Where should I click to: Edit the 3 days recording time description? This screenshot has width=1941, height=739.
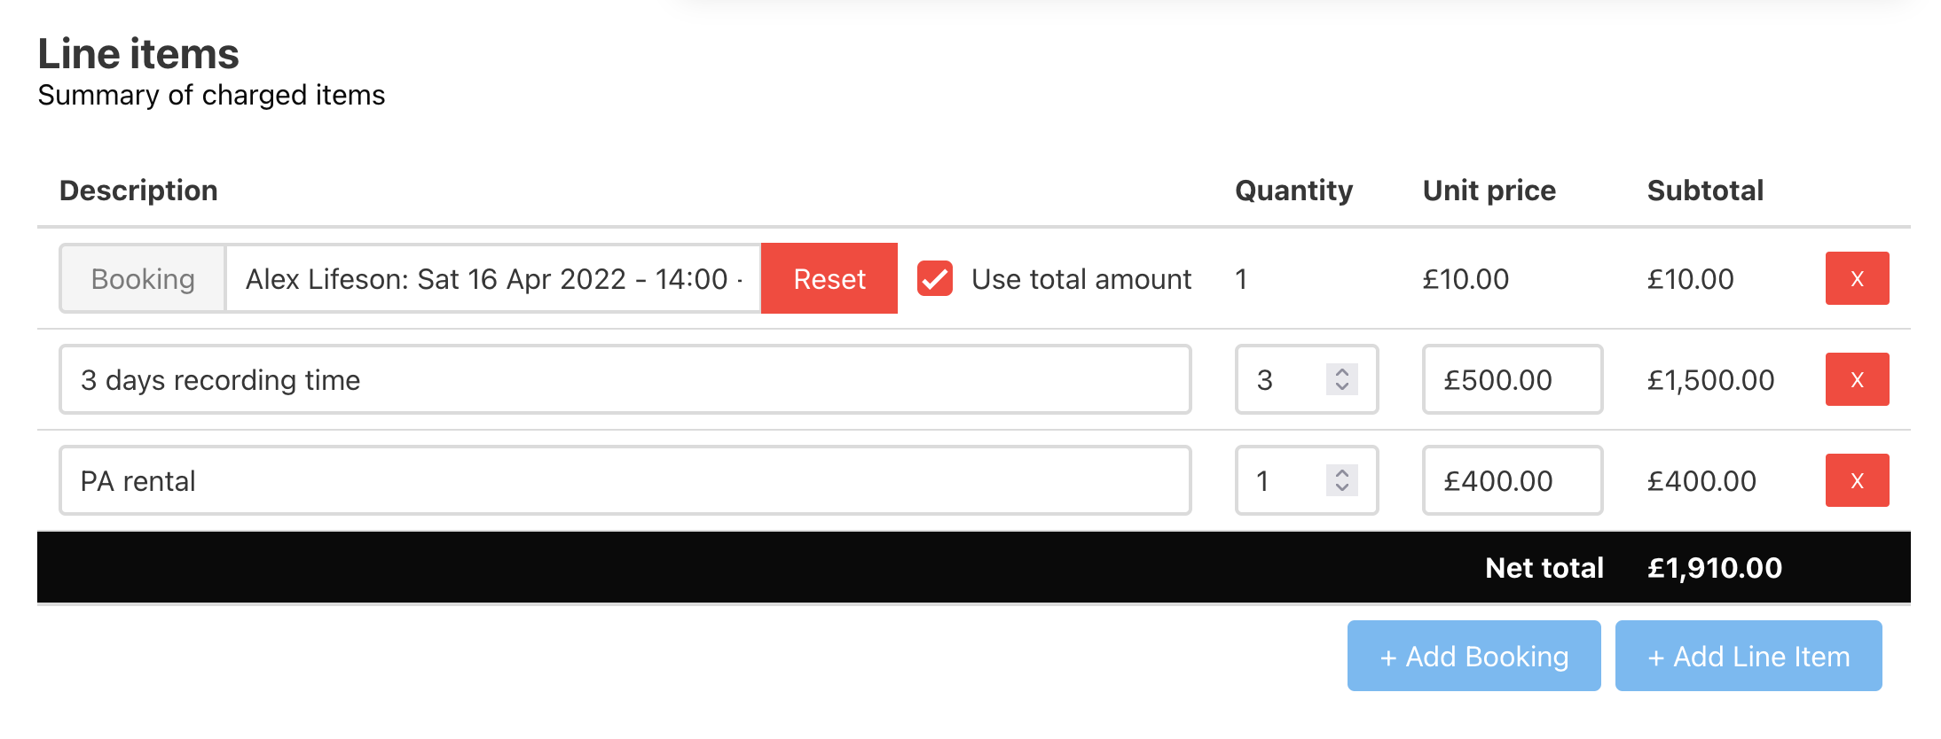click(625, 379)
